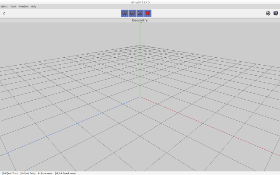Open preferences via gear icon
This screenshot has width=280, height=175.
(268, 13)
